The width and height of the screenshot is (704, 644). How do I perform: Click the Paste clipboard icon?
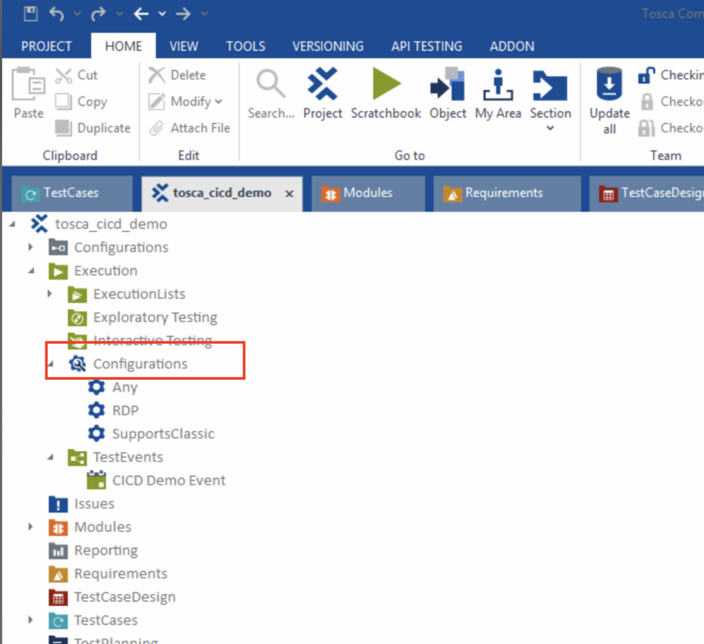pos(28,84)
